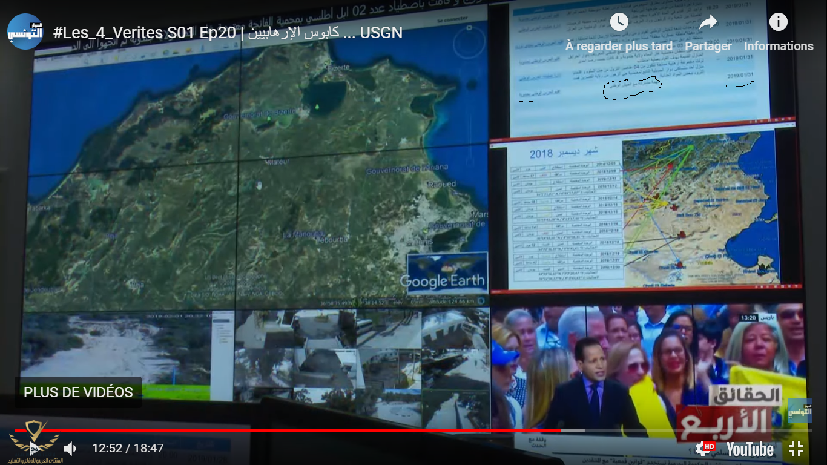Click the 'À regarder plus tard' label
This screenshot has height=465, width=827.
(619, 46)
